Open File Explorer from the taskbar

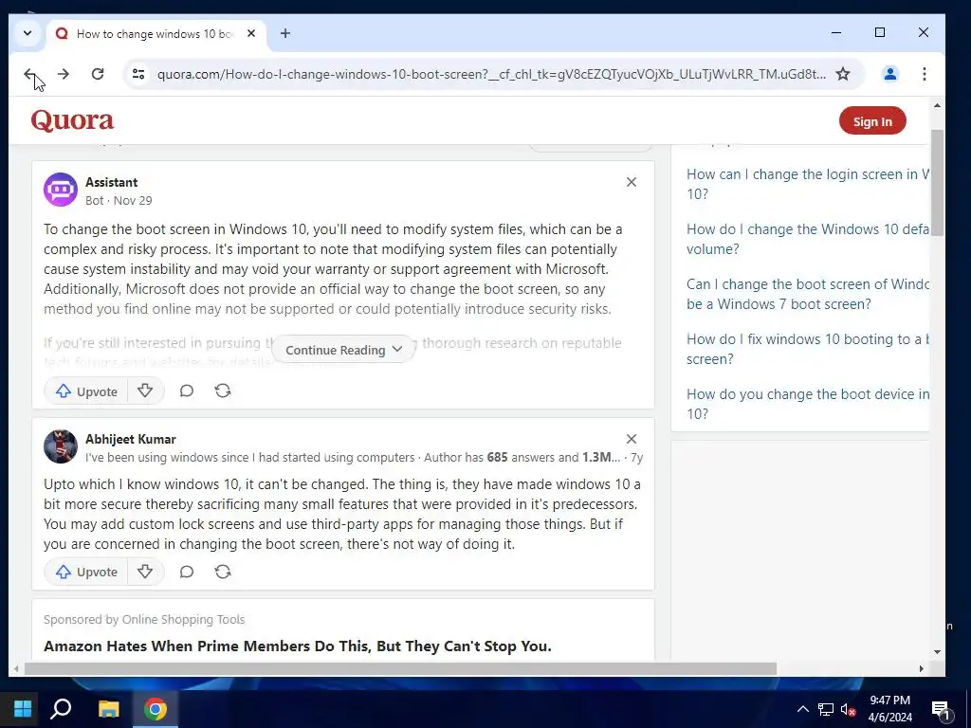[109, 709]
